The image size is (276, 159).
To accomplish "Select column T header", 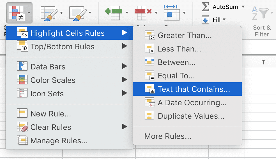I will 263,62.
